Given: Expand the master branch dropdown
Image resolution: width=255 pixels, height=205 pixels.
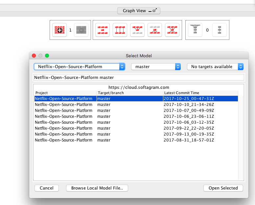Looking at the screenshot, I should pos(156,66).
